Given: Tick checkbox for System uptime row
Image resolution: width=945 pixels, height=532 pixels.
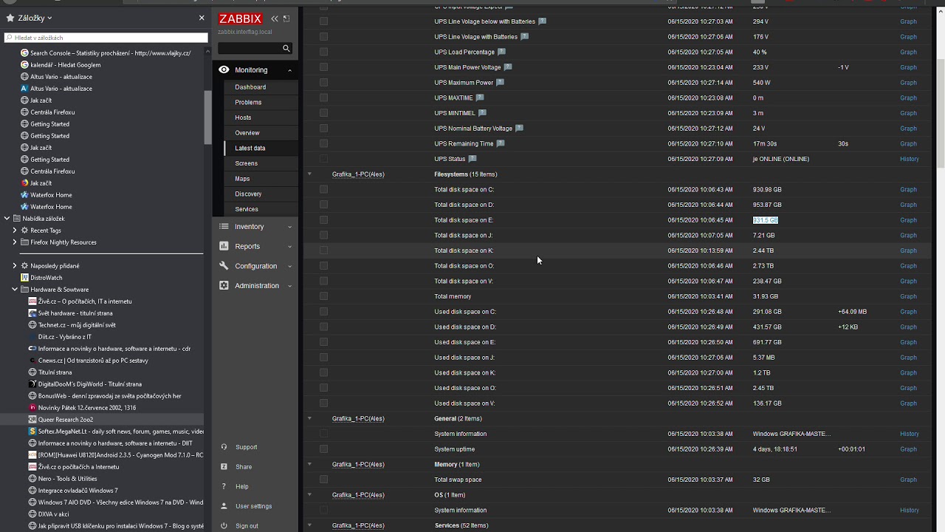Looking at the screenshot, I should (323, 449).
